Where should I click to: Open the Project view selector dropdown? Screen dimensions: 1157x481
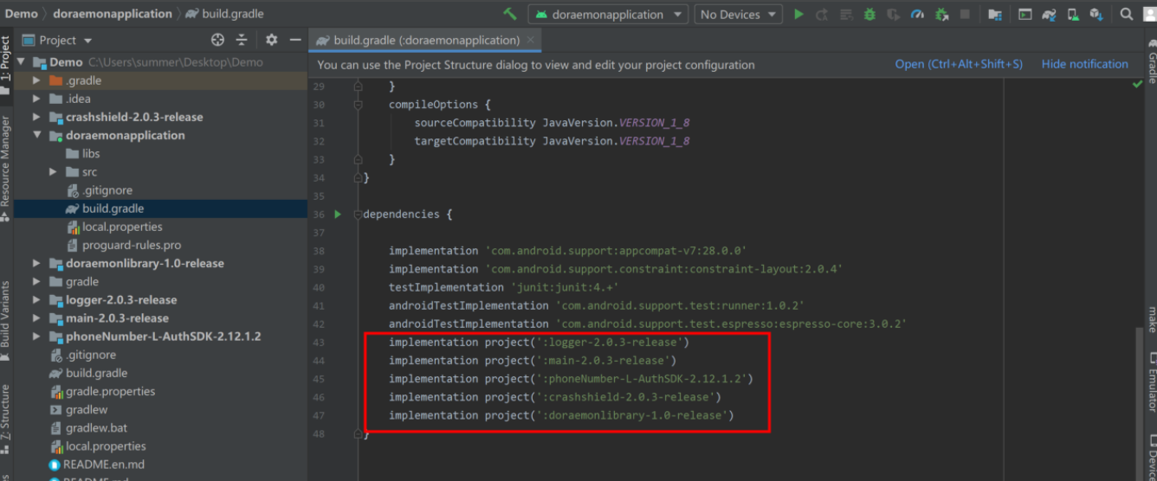coord(57,40)
